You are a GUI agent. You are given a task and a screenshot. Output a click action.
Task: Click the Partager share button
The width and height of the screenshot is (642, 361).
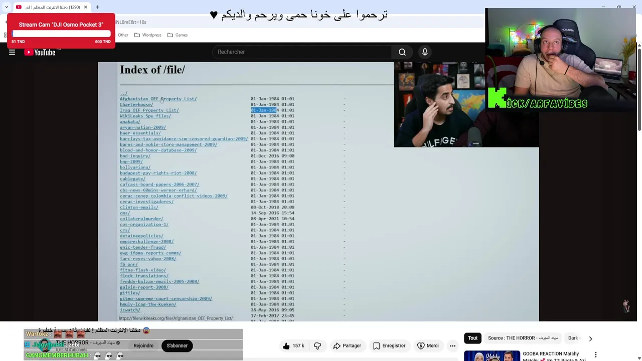[x=347, y=345]
